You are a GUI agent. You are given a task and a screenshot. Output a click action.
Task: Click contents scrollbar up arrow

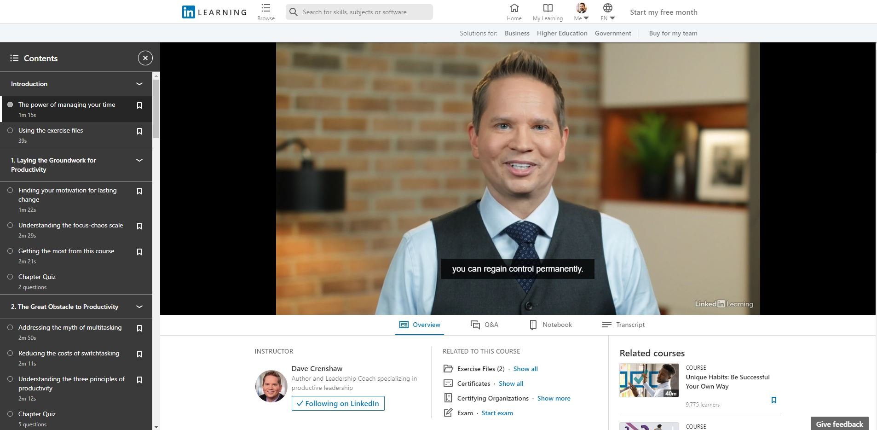(156, 76)
